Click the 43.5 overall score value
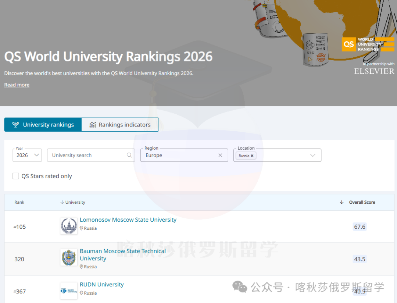The height and width of the screenshot is (303, 397). (x=360, y=259)
